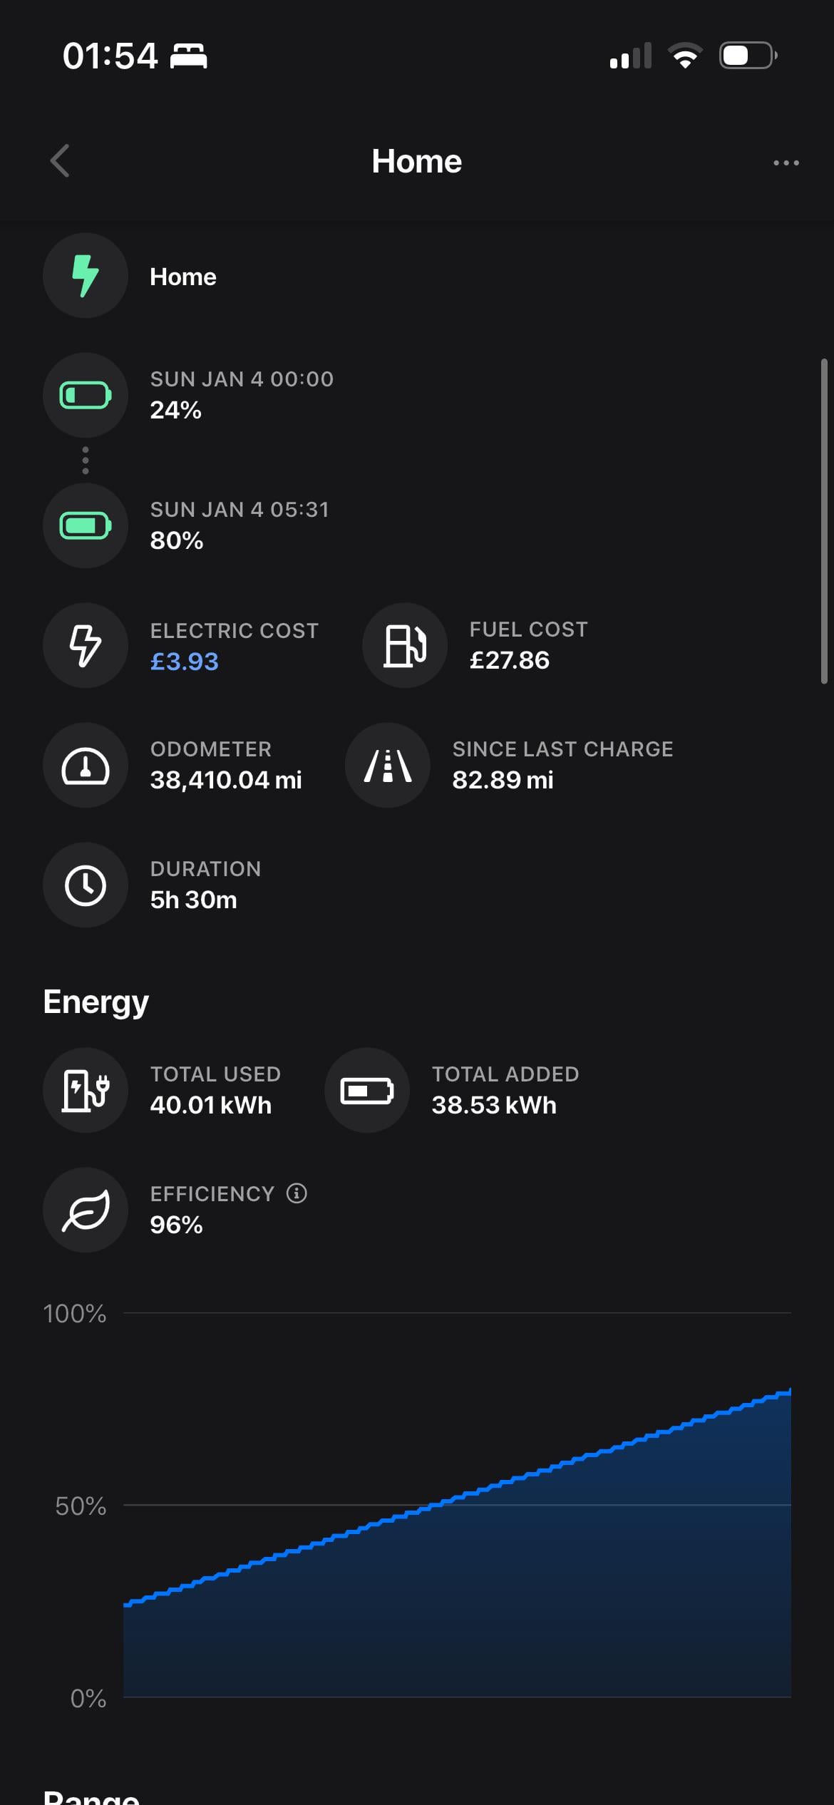
Task: Expand the vertical dots between charge times
Action: point(86,461)
